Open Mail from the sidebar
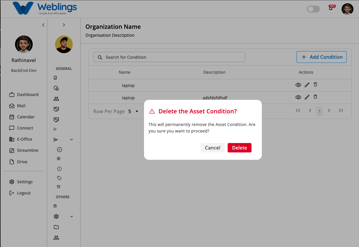This screenshot has height=247, width=359. click(17, 106)
